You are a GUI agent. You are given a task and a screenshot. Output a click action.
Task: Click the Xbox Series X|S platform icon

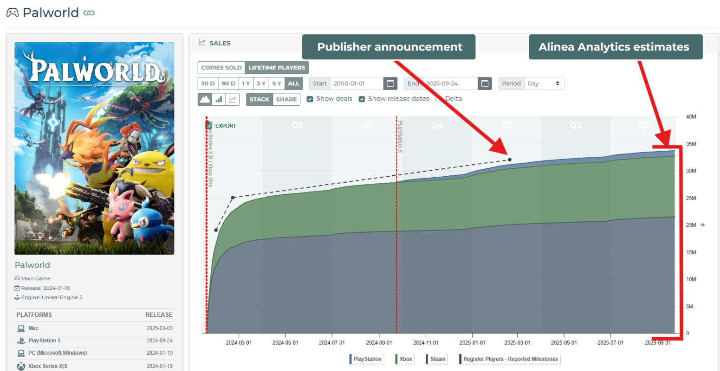(21, 366)
